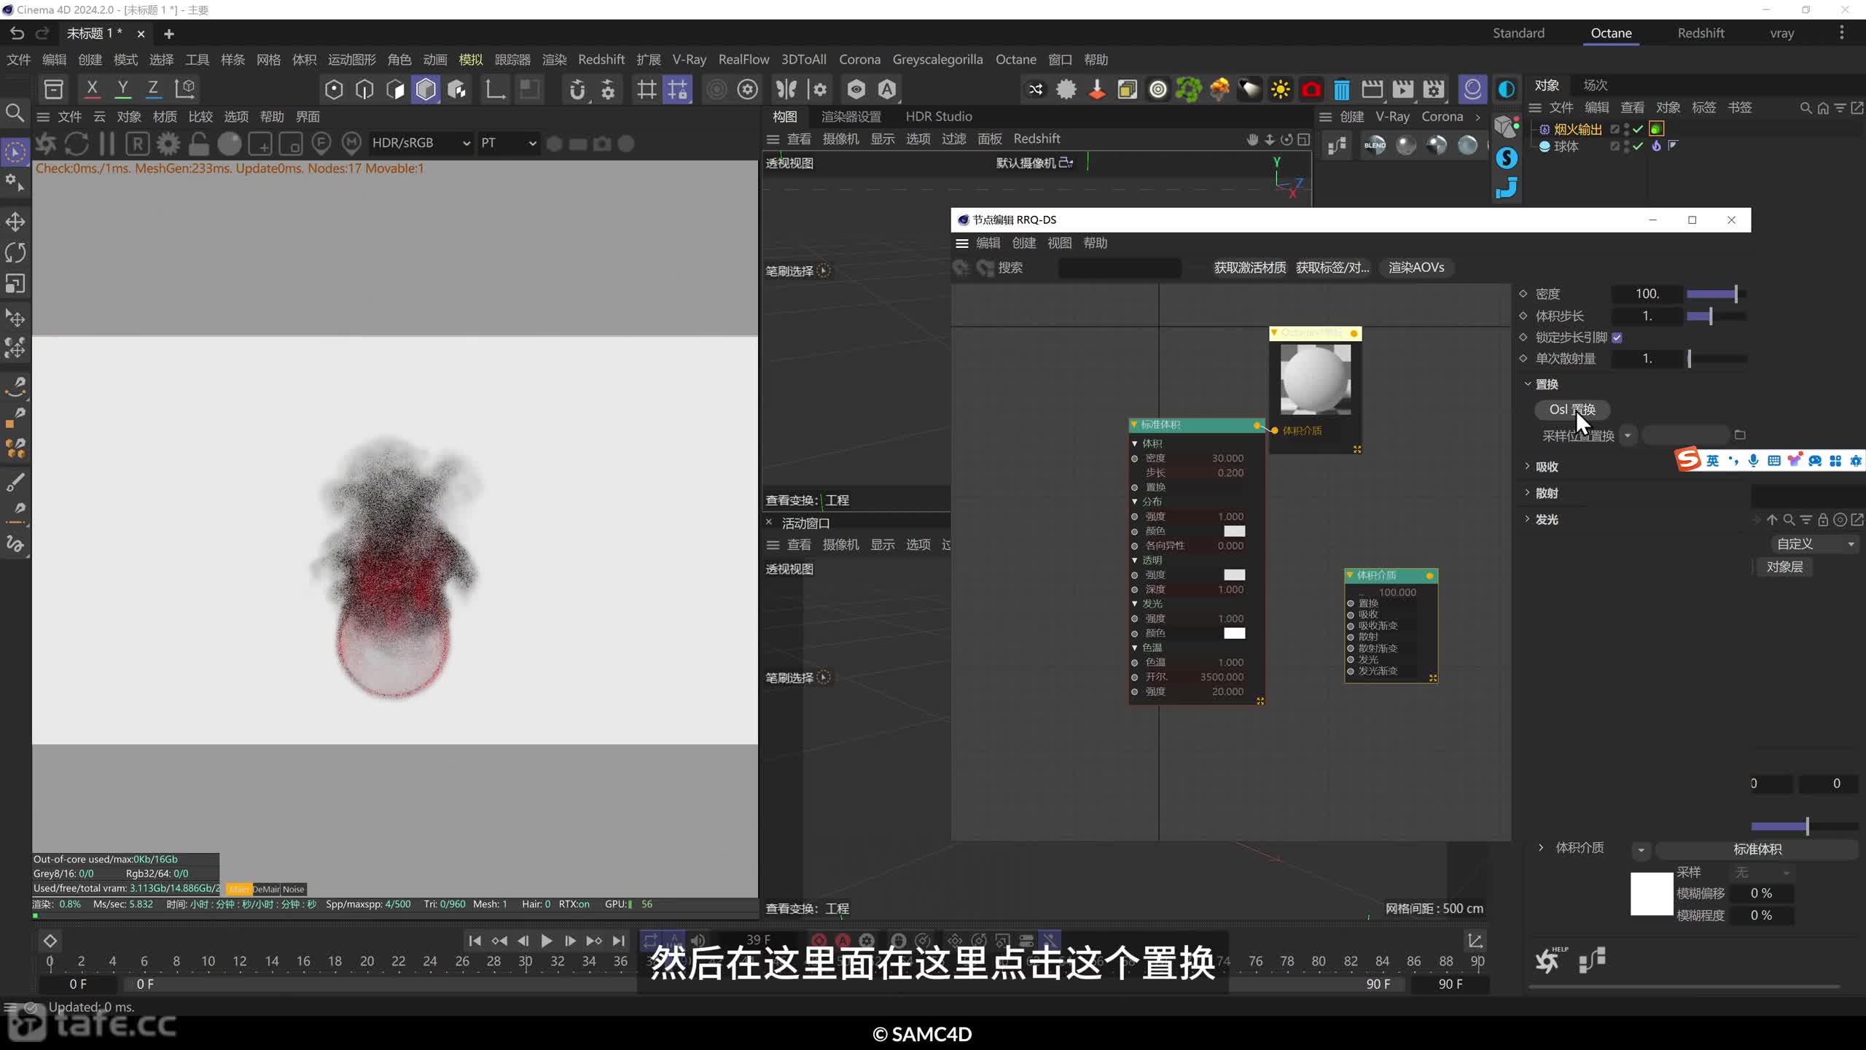
Task: Toggle the green check of 球体 object
Action: [1638, 146]
